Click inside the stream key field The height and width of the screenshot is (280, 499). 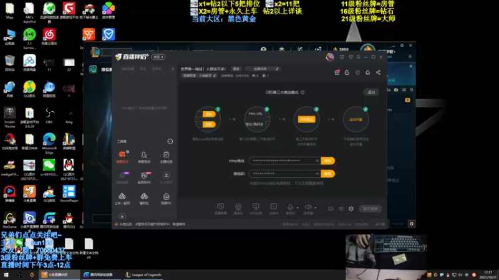[x=284, y=174]
